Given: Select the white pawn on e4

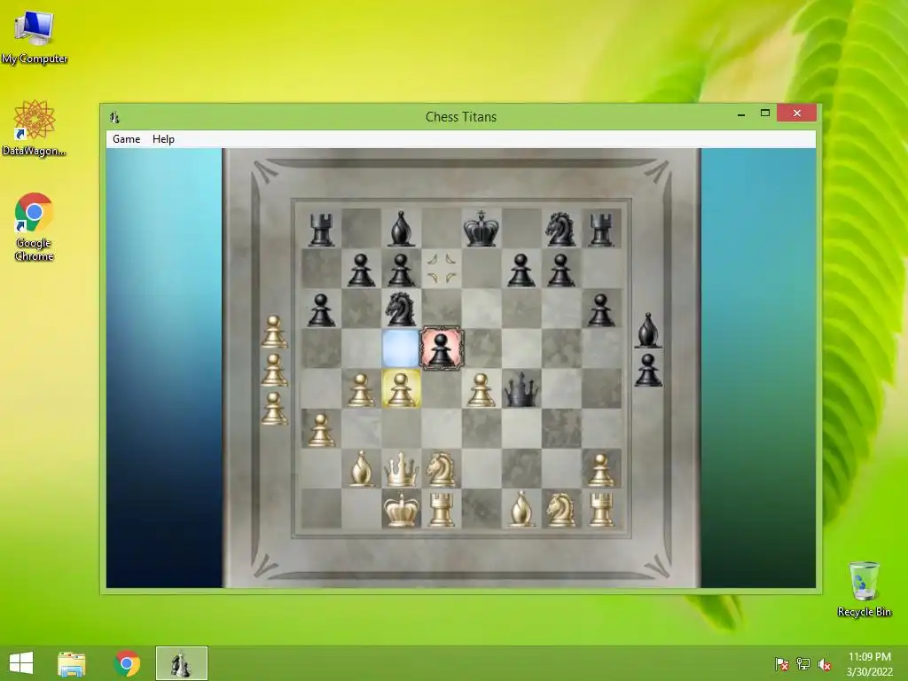Looking at the screenshot, I should pyautogui.click(x=481, y=389).
